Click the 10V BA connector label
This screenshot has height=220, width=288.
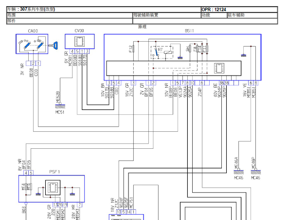click(103, 90)
